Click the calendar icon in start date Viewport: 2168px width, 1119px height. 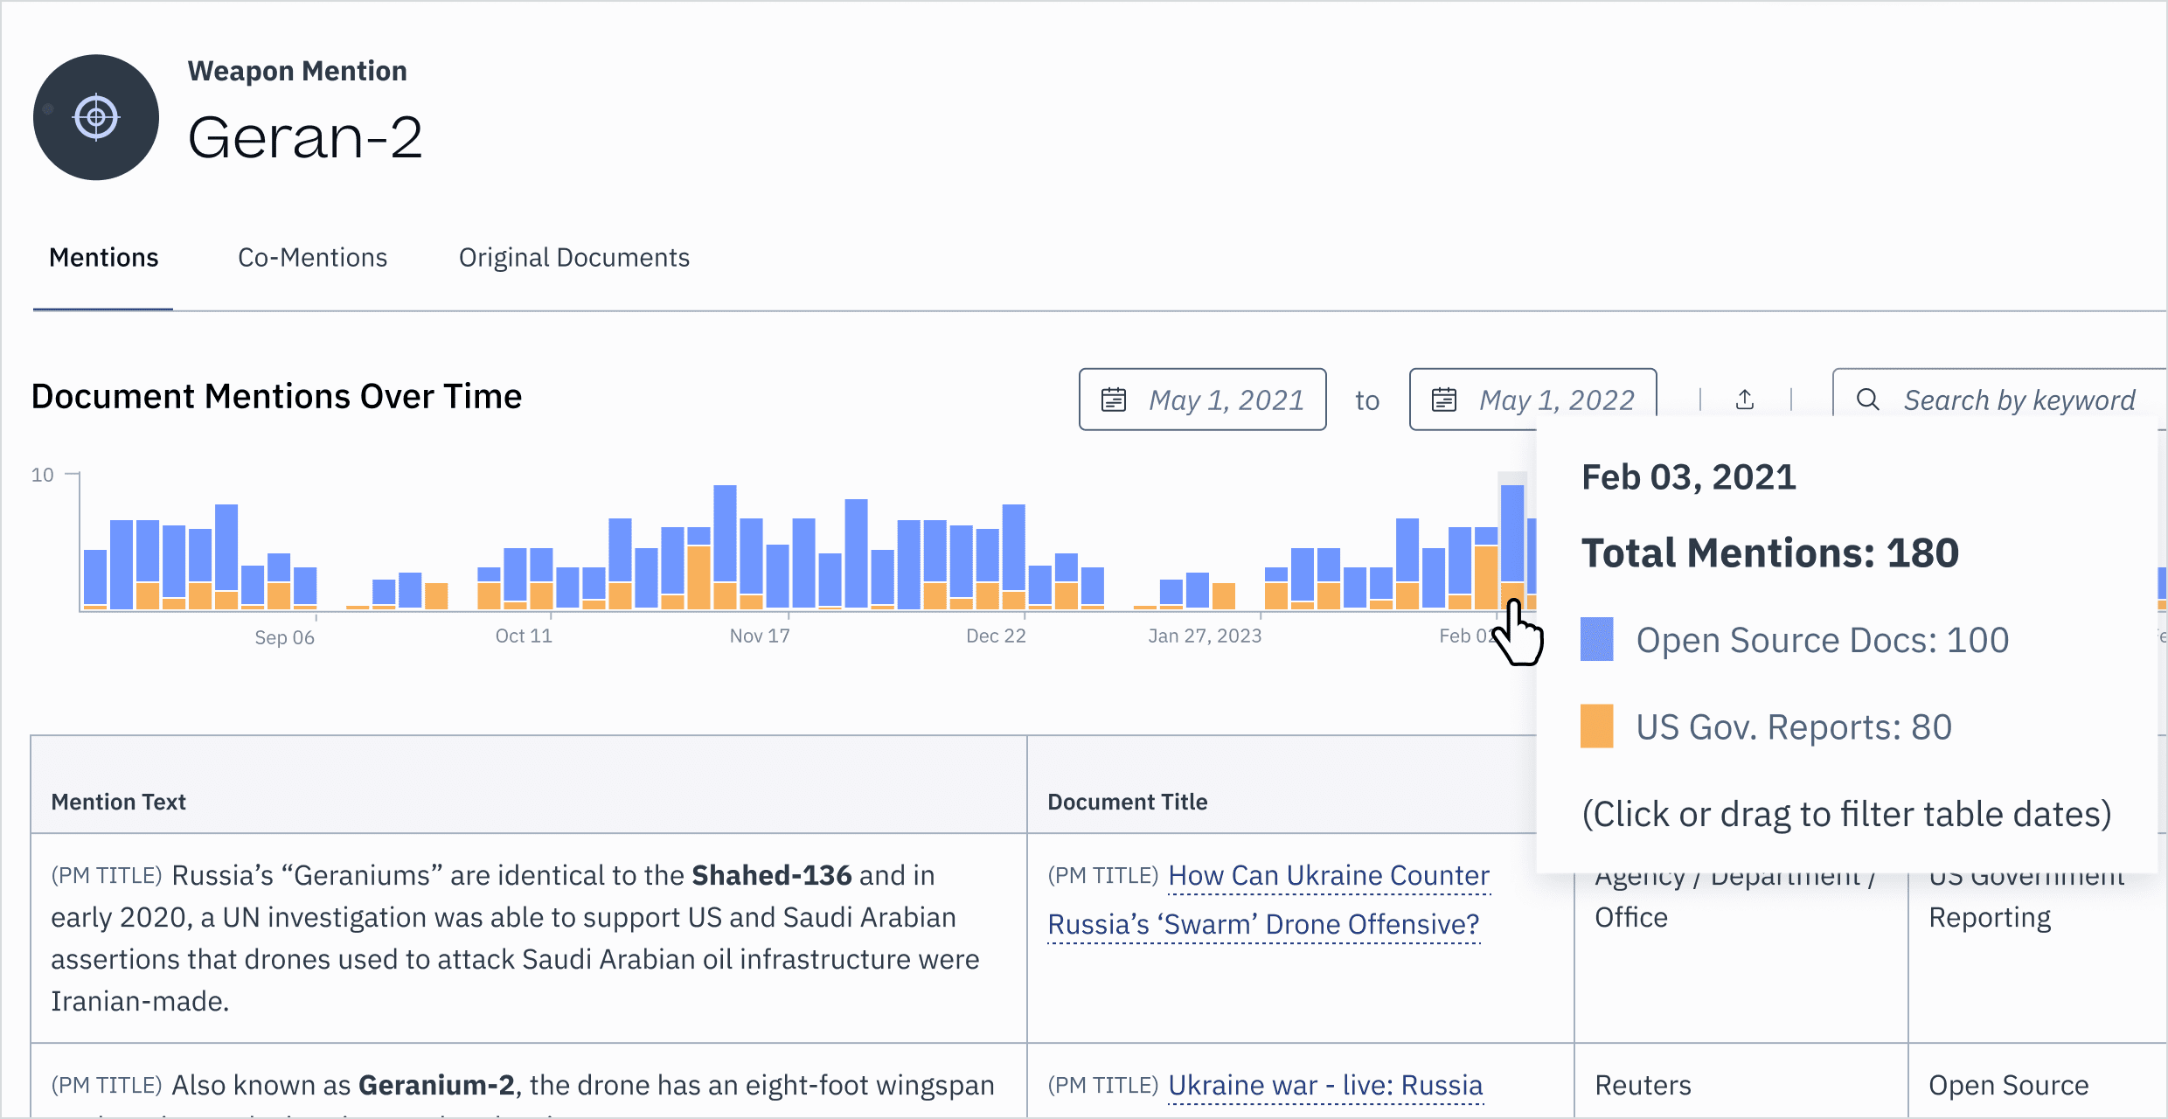coord(1113,400)
